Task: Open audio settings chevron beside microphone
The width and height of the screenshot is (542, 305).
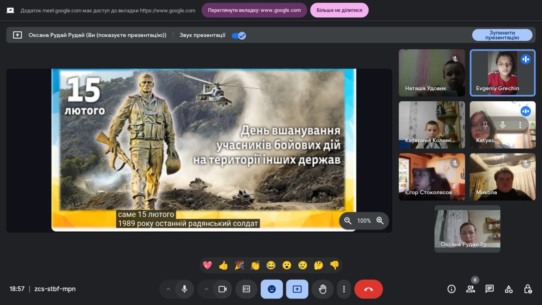Action: click(168, 289)
